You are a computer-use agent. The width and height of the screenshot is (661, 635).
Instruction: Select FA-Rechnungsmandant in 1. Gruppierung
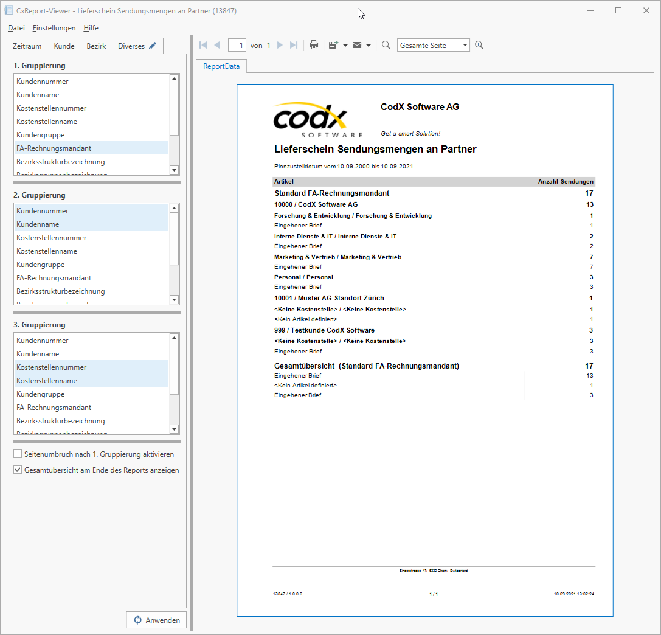pos(91,148)
